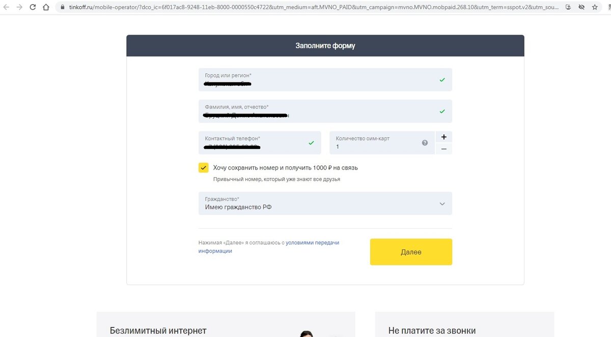Click the install app icon in address bar
The height and width of the screenshot is (337, 611).
[x=568, y=7]
